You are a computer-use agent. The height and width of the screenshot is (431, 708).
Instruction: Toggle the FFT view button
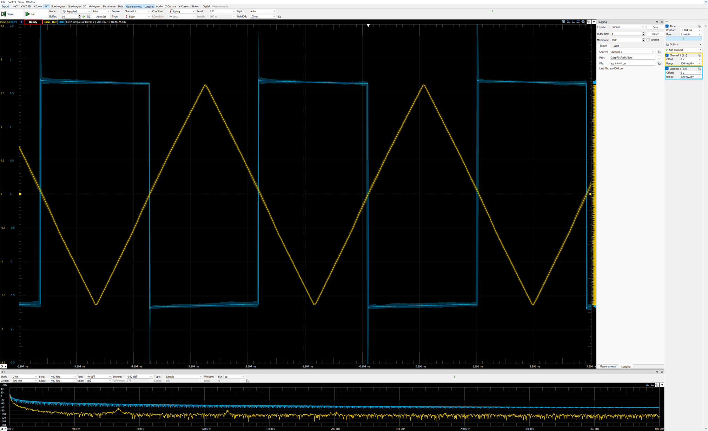tap(46, 6)
